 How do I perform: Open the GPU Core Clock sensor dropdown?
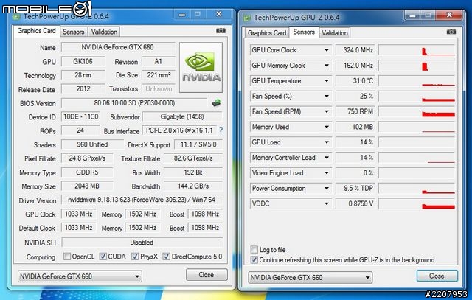coord(326,50)
